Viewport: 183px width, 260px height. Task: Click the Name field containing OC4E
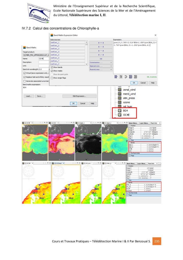[44, 58]
